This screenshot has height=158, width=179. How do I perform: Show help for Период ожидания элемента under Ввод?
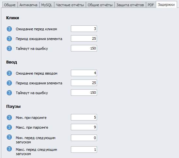click(x=9, y=83)
